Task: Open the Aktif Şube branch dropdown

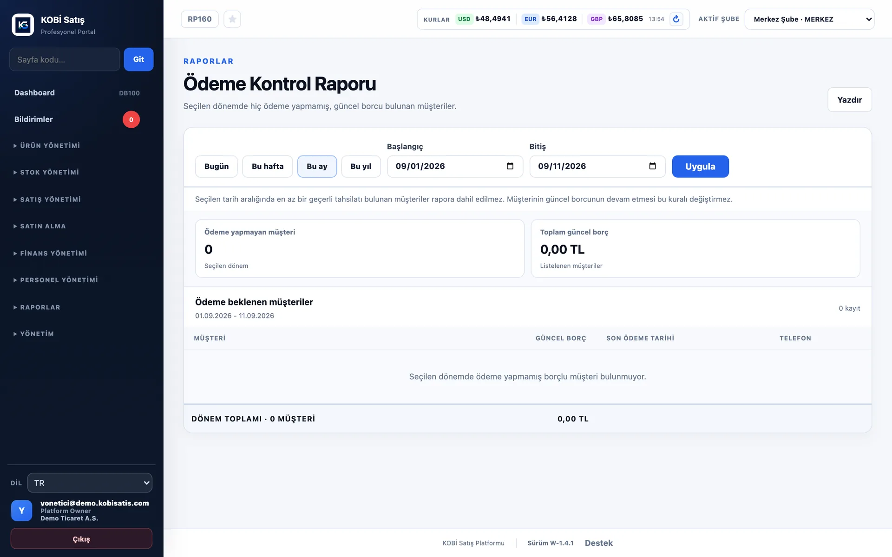Action: [x=809, y=19]
